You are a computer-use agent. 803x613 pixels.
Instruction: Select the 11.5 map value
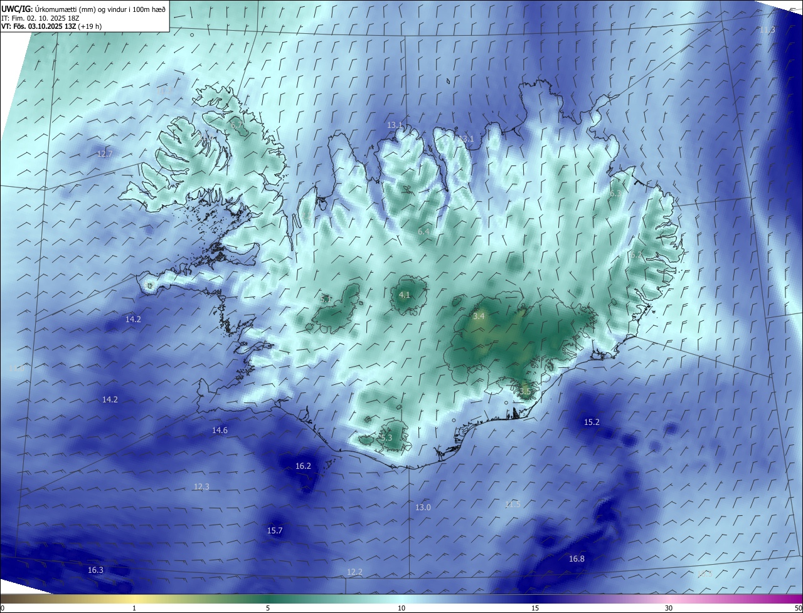[x=513, y=505]
